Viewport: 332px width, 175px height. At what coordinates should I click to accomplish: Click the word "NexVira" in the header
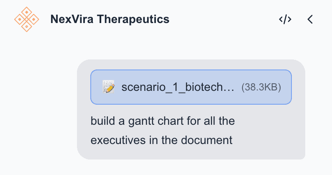click(70, 19)
